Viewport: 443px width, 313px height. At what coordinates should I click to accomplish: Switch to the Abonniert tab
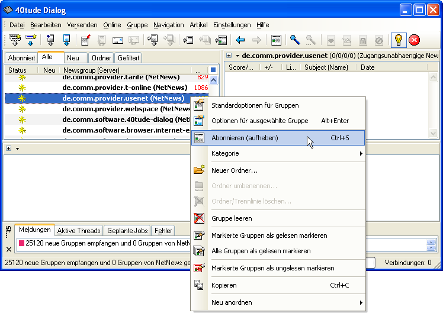[21, 58]
